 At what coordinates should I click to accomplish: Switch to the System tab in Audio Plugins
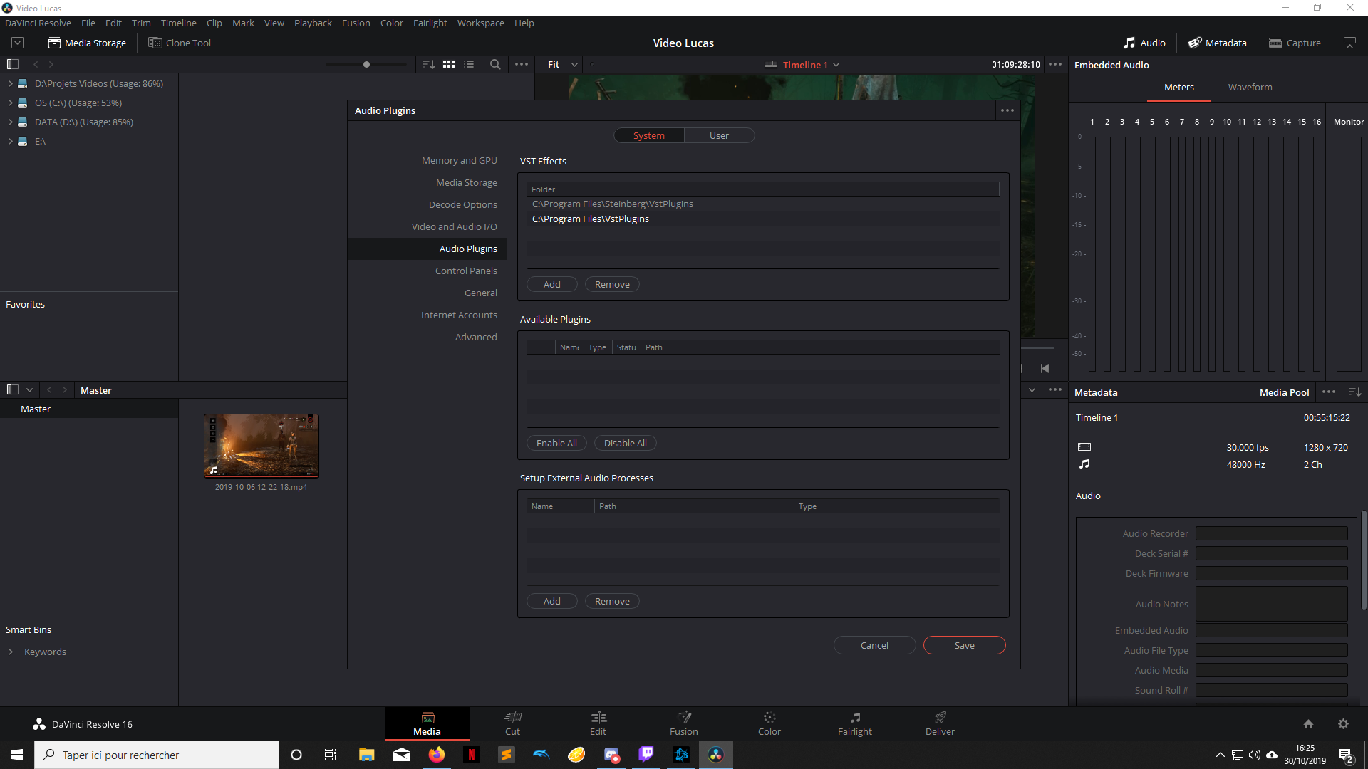coord(648,135)
